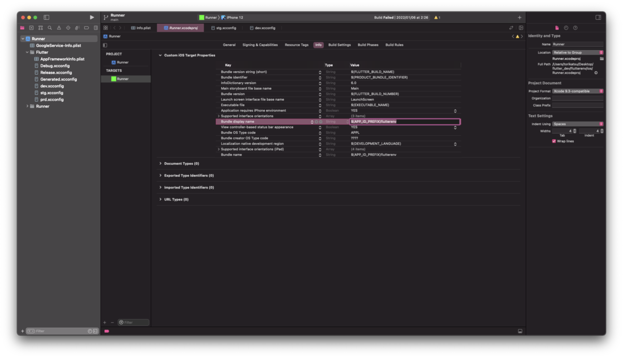Viewport: 623px width, 358px height.
Task: Click the Organization text field
Action: 578,98
